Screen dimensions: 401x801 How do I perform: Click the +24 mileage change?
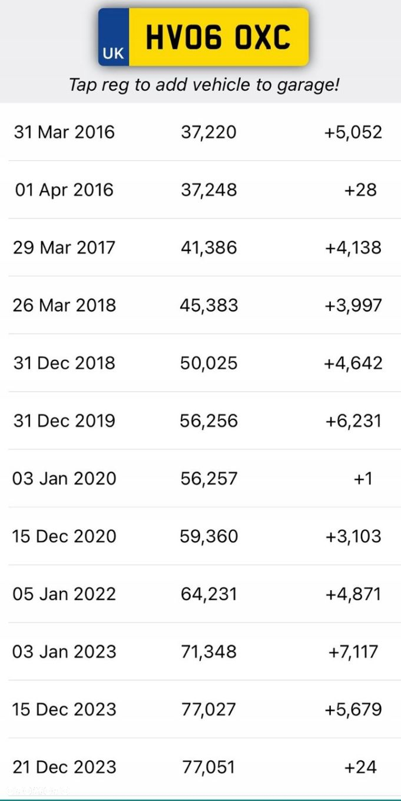pos(360,767)
